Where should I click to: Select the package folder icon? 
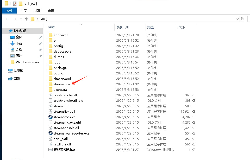[x=51, y=68]
